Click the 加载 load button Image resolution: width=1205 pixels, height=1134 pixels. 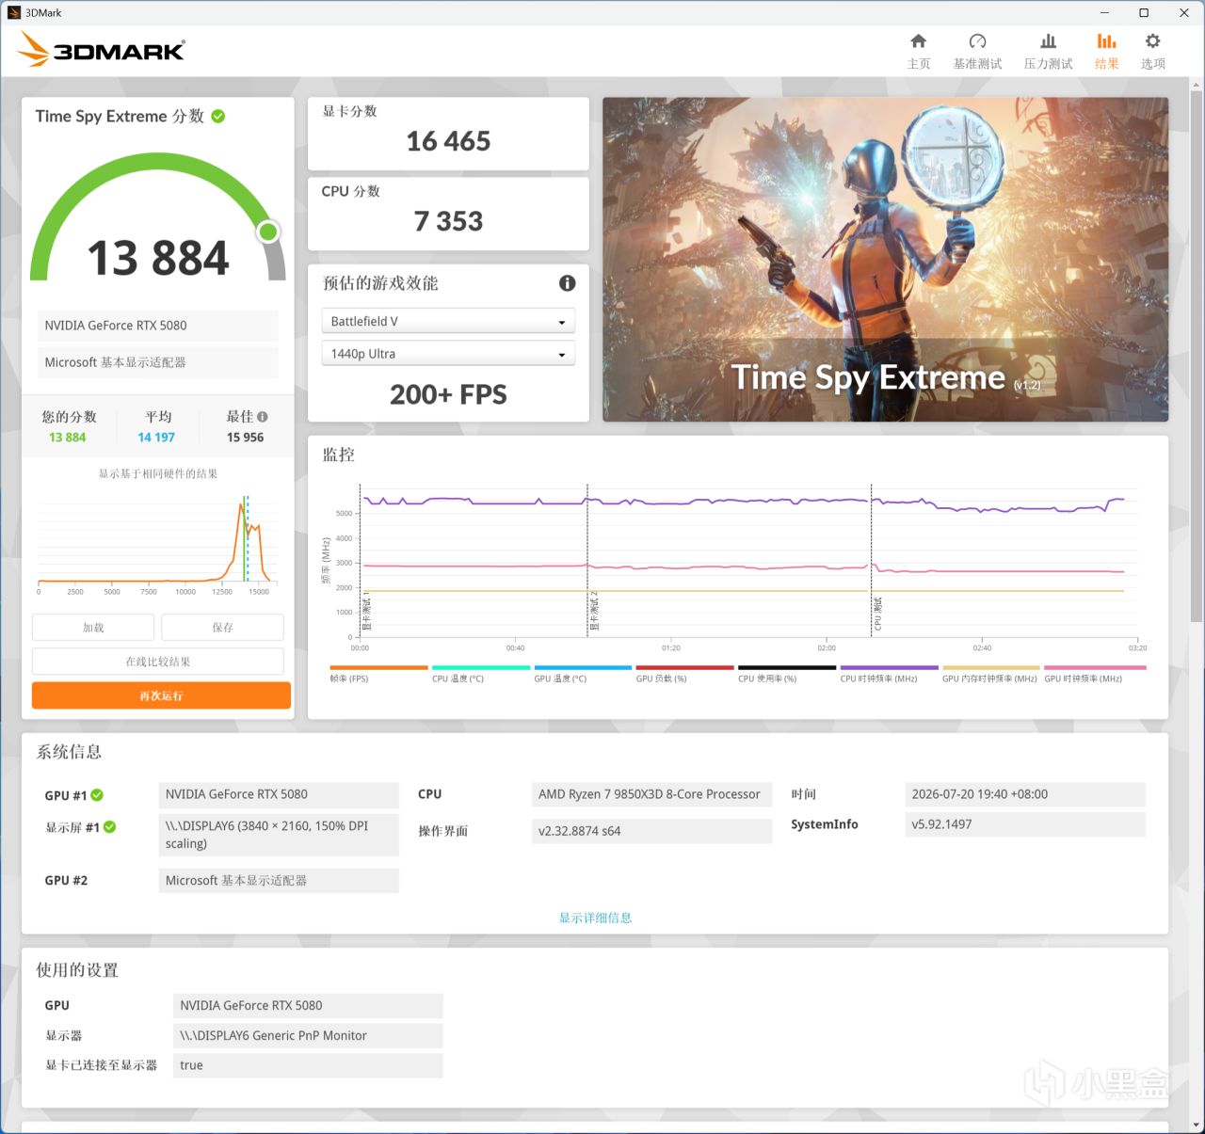pyautogui.click(x=93, y=628)
